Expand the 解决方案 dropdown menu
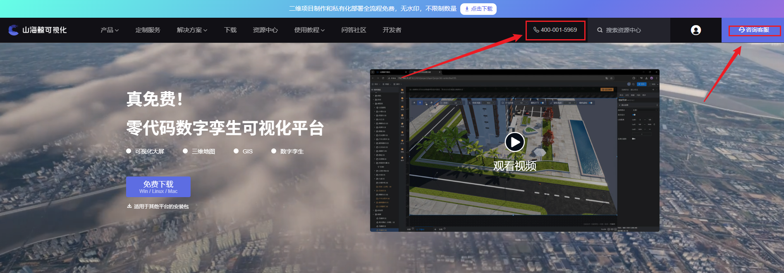This screenshot has height=273, width=784. click(192, 30)
